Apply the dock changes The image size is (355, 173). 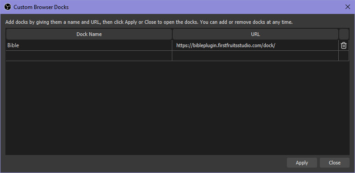pyautogui.click(x=302, y=163)
